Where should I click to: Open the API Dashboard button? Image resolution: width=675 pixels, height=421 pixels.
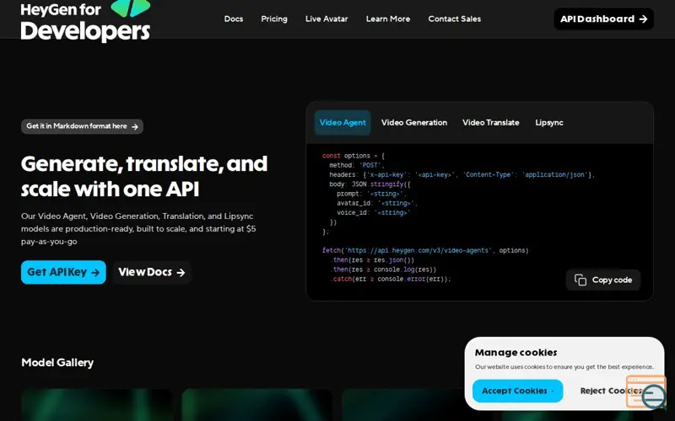603,19
